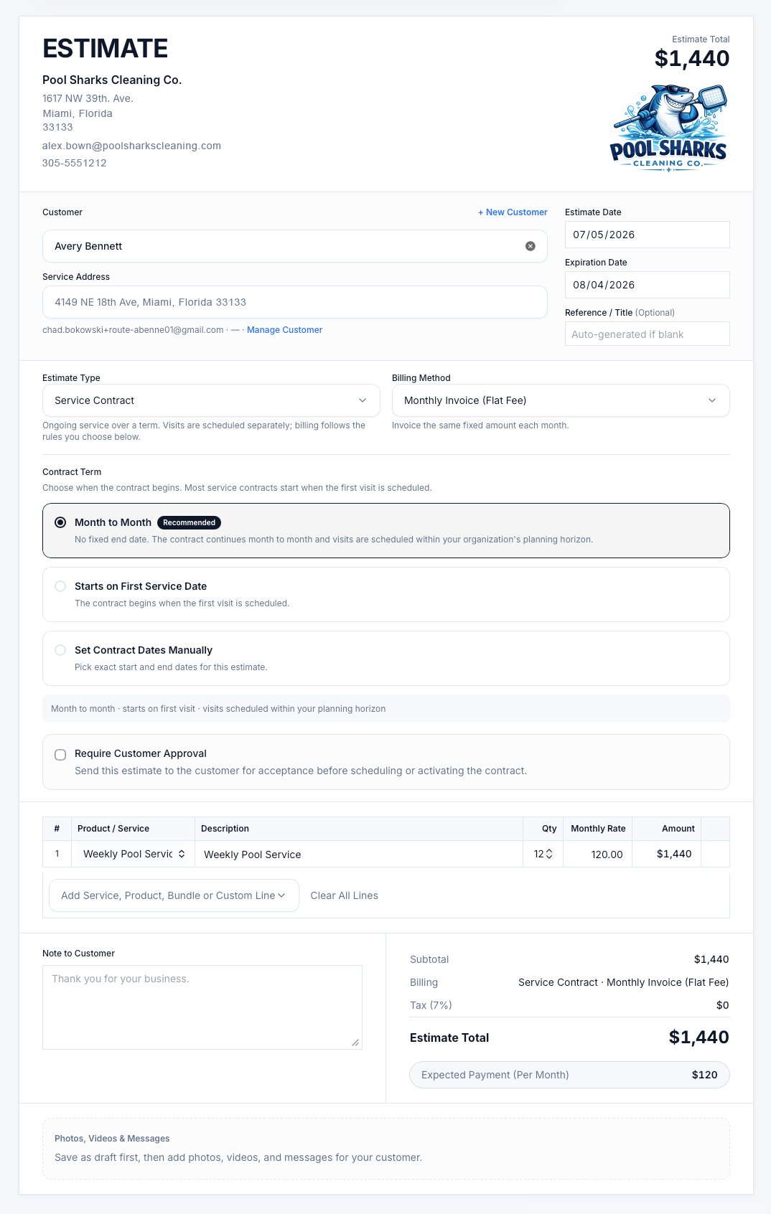This screenshot has height=1214, width=771.
Task: Click the Tax (7%) label
Action: (431, 1005)
